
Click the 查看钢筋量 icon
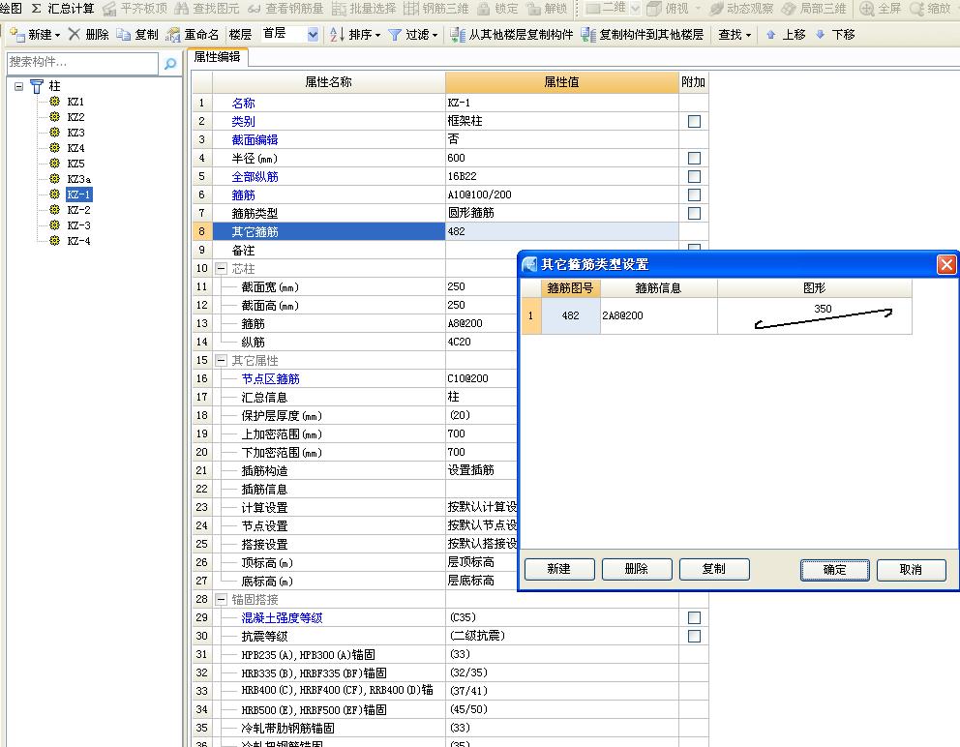click(x=255, y=9)
